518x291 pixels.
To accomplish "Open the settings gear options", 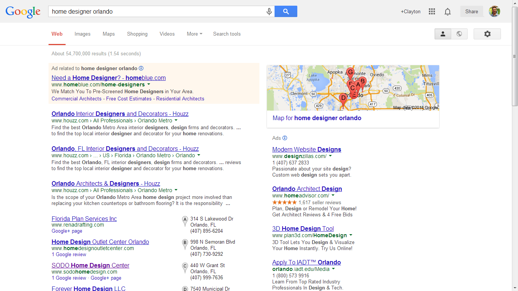I will (x=487, y=34).
